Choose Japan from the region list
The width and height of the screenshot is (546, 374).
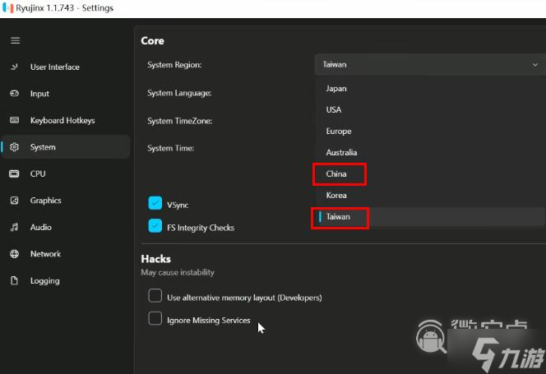pos(430,89)
